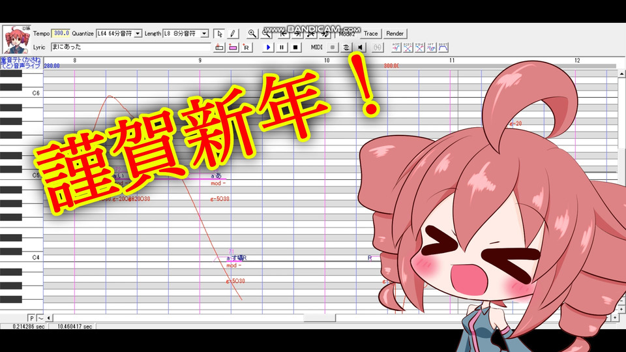Click the voicebank name label

pyautogui.click(x=21, y=63)
